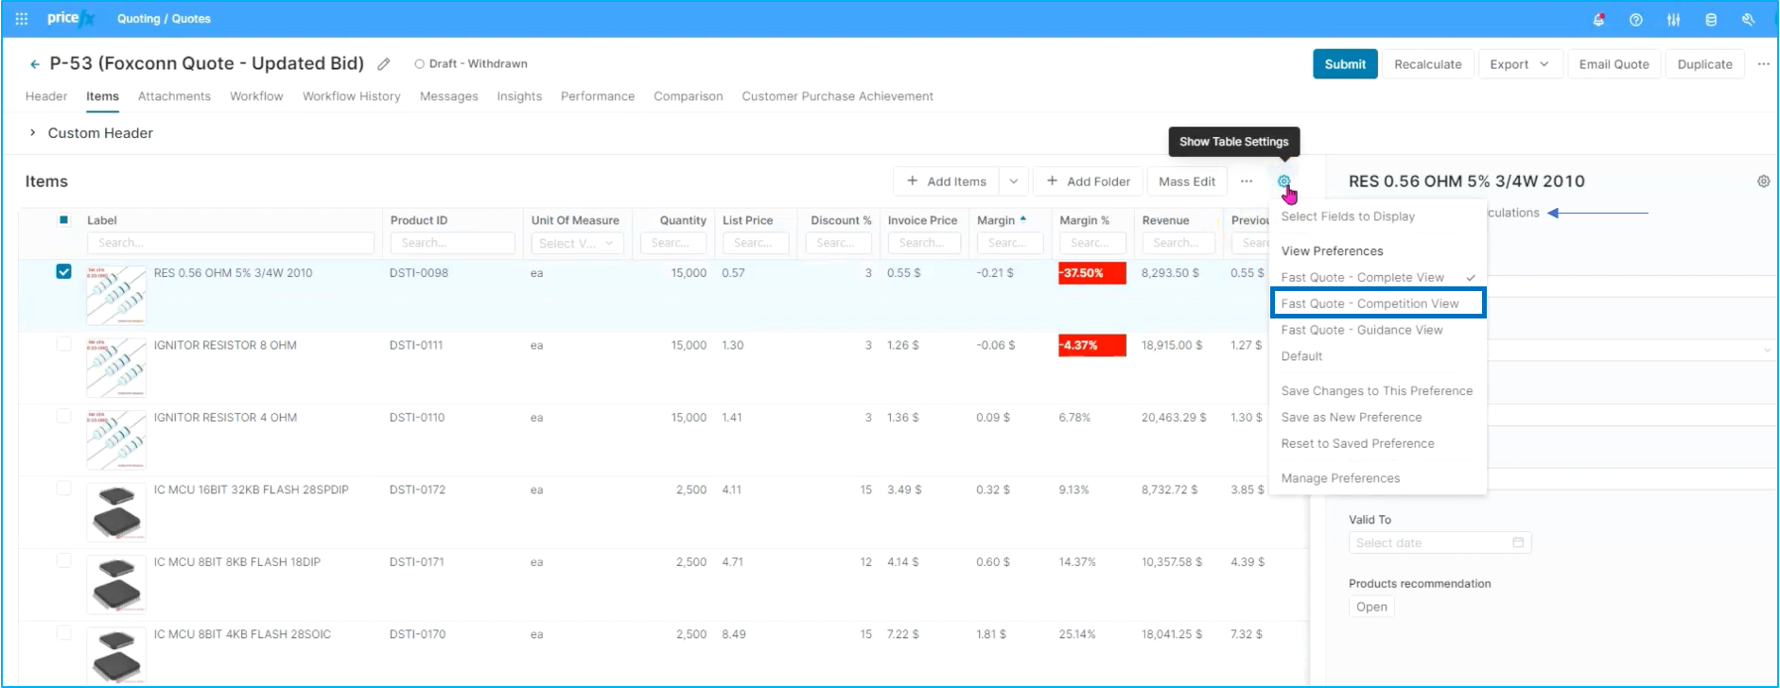Open table settings gear icon
The image size is (1780, 688).
(x=1283, y=181)
